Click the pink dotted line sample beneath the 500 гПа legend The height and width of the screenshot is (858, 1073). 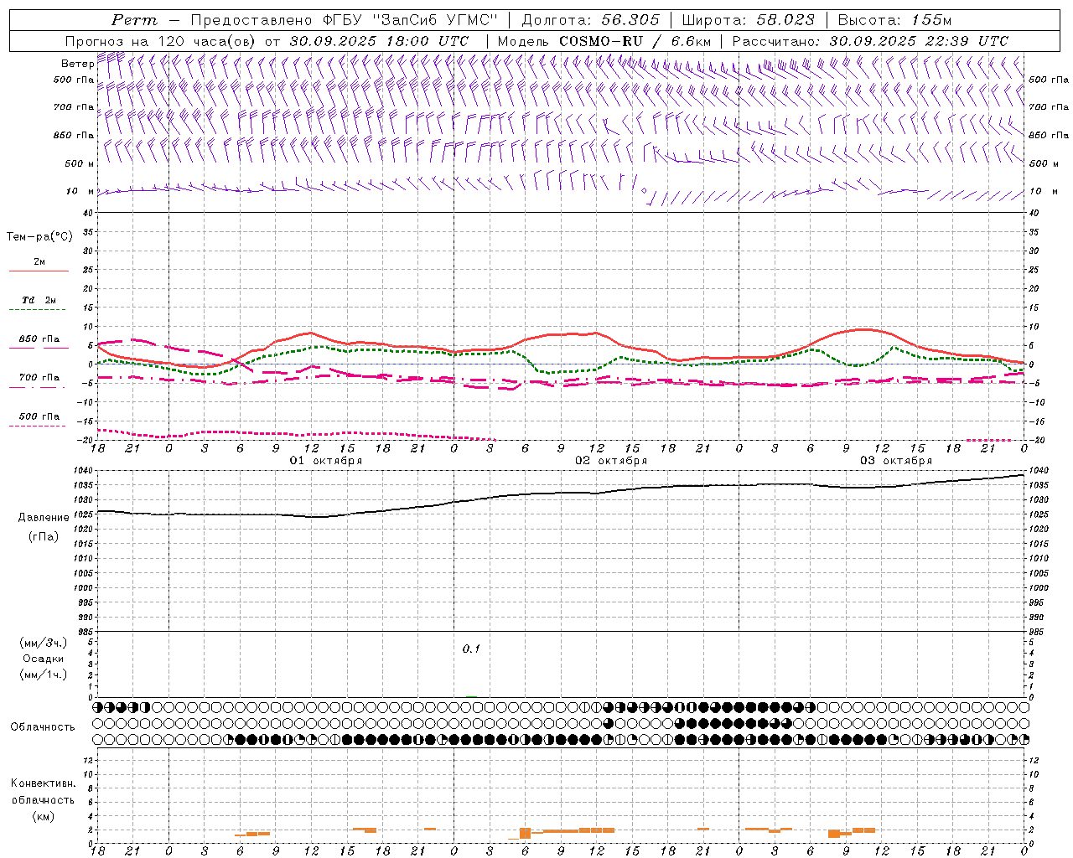pos(39,426)
